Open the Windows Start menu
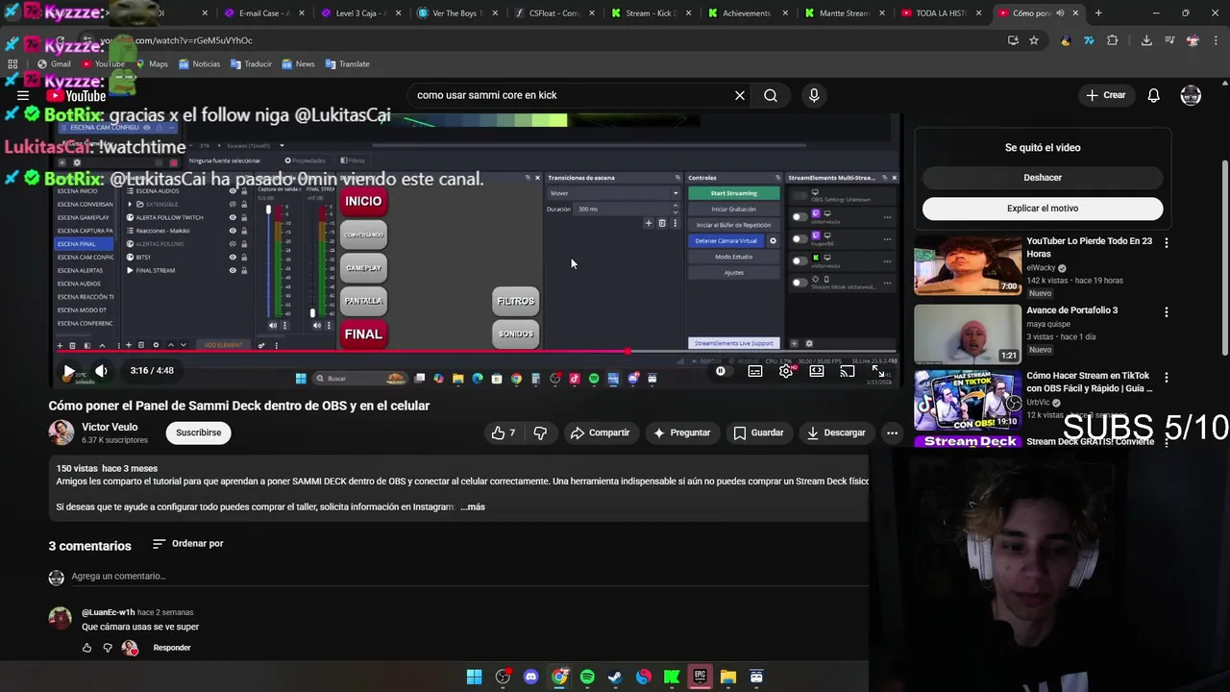 tap(474, 677)
